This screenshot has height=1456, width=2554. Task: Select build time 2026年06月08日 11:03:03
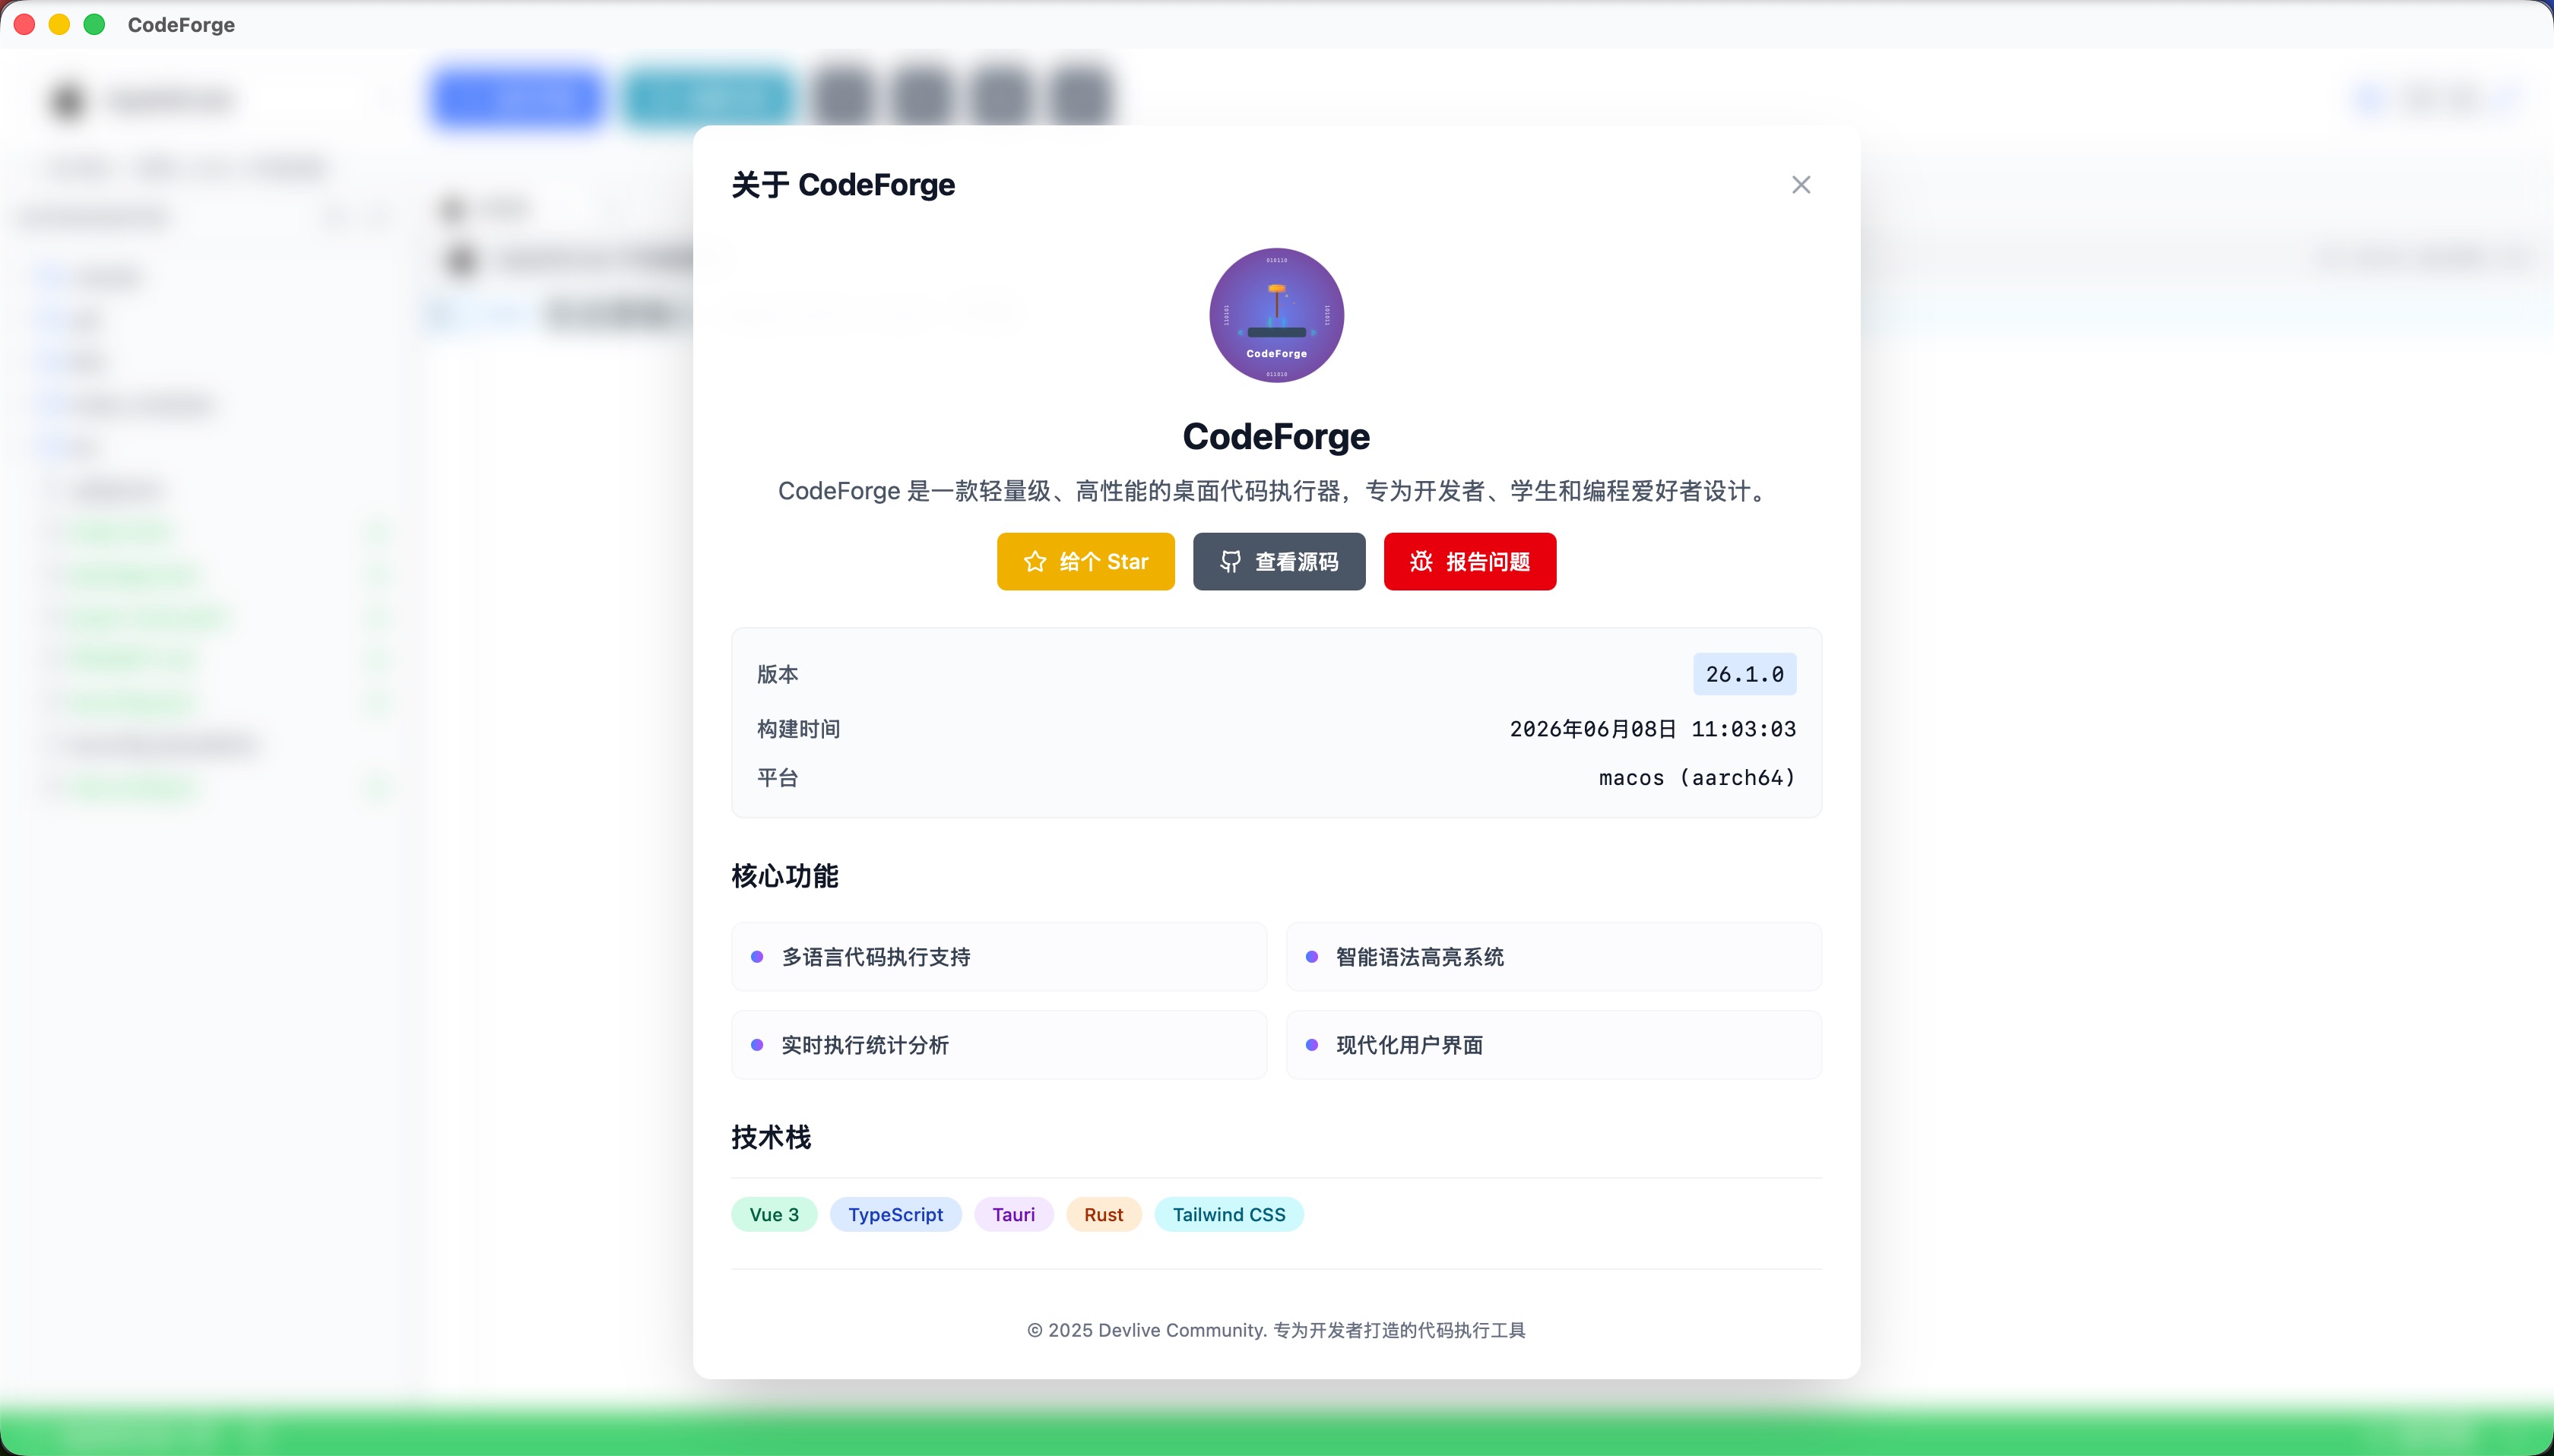point(1652,729)
